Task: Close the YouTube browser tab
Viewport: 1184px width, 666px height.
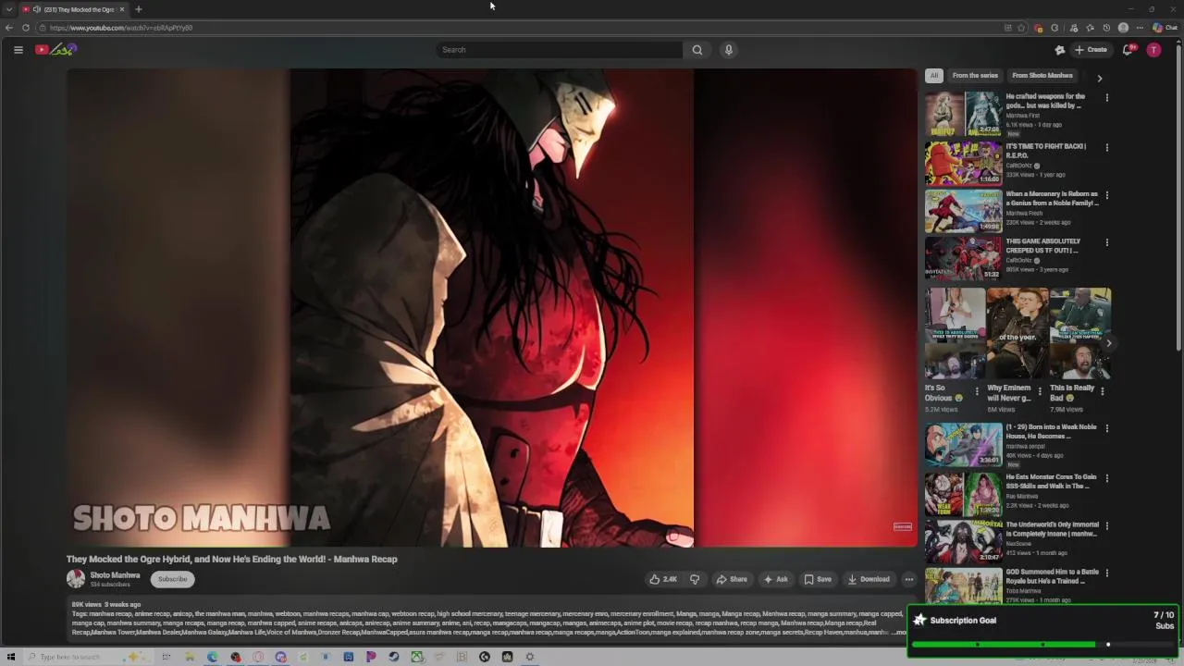Action: pos(121,9)
